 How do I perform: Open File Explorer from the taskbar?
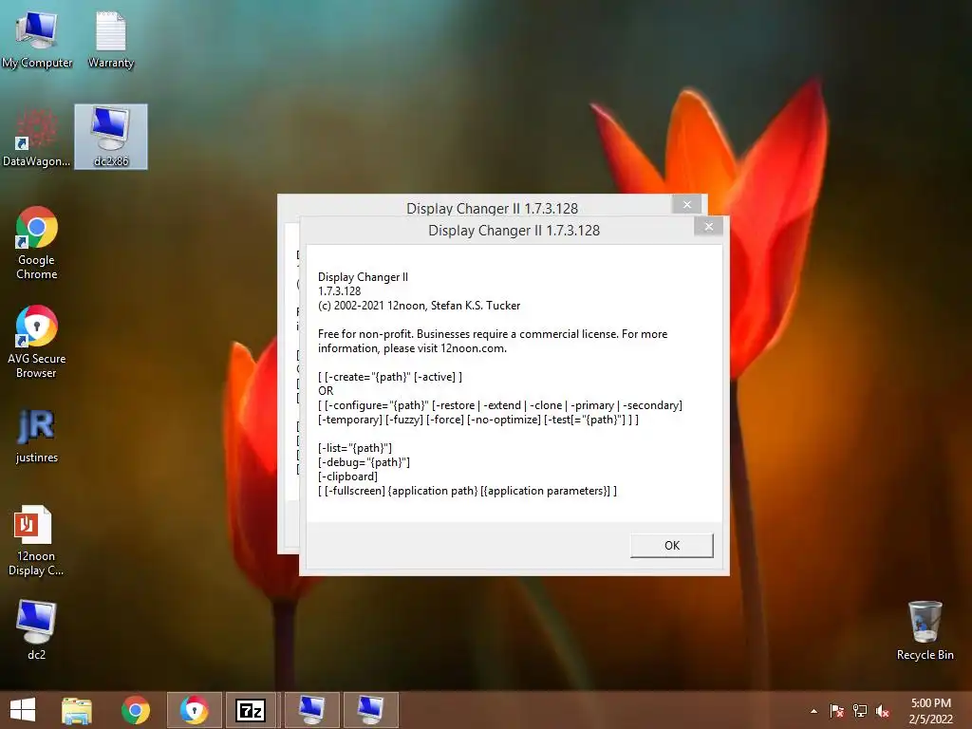(x=77, y=710)
